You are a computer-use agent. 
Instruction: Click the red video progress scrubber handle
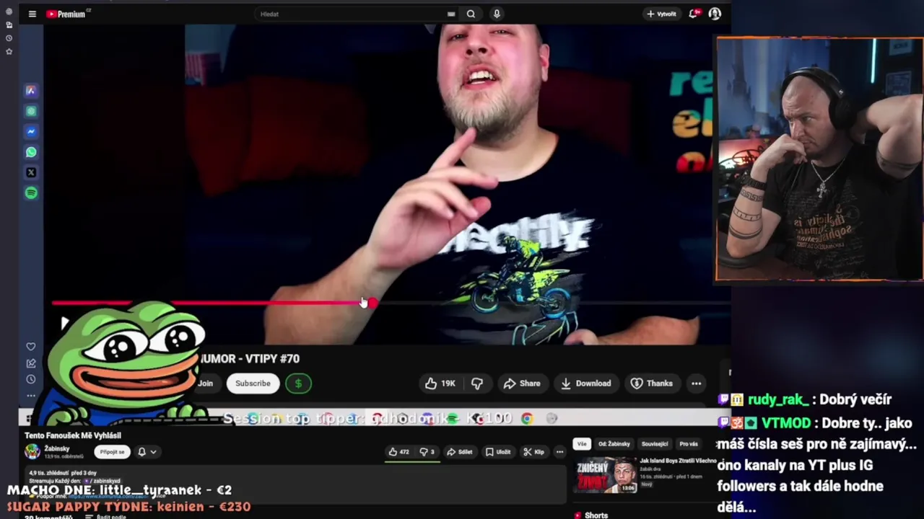coord(371,303)
